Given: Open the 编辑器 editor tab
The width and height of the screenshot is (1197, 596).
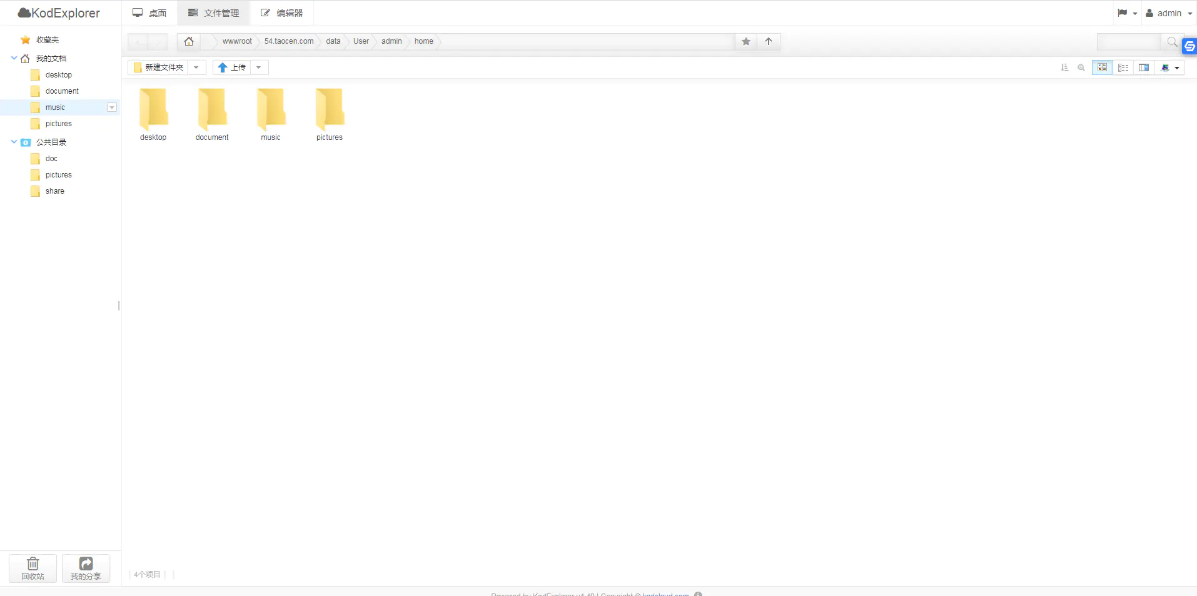Looking at the screenshot, I should click(x=281, y=13).
